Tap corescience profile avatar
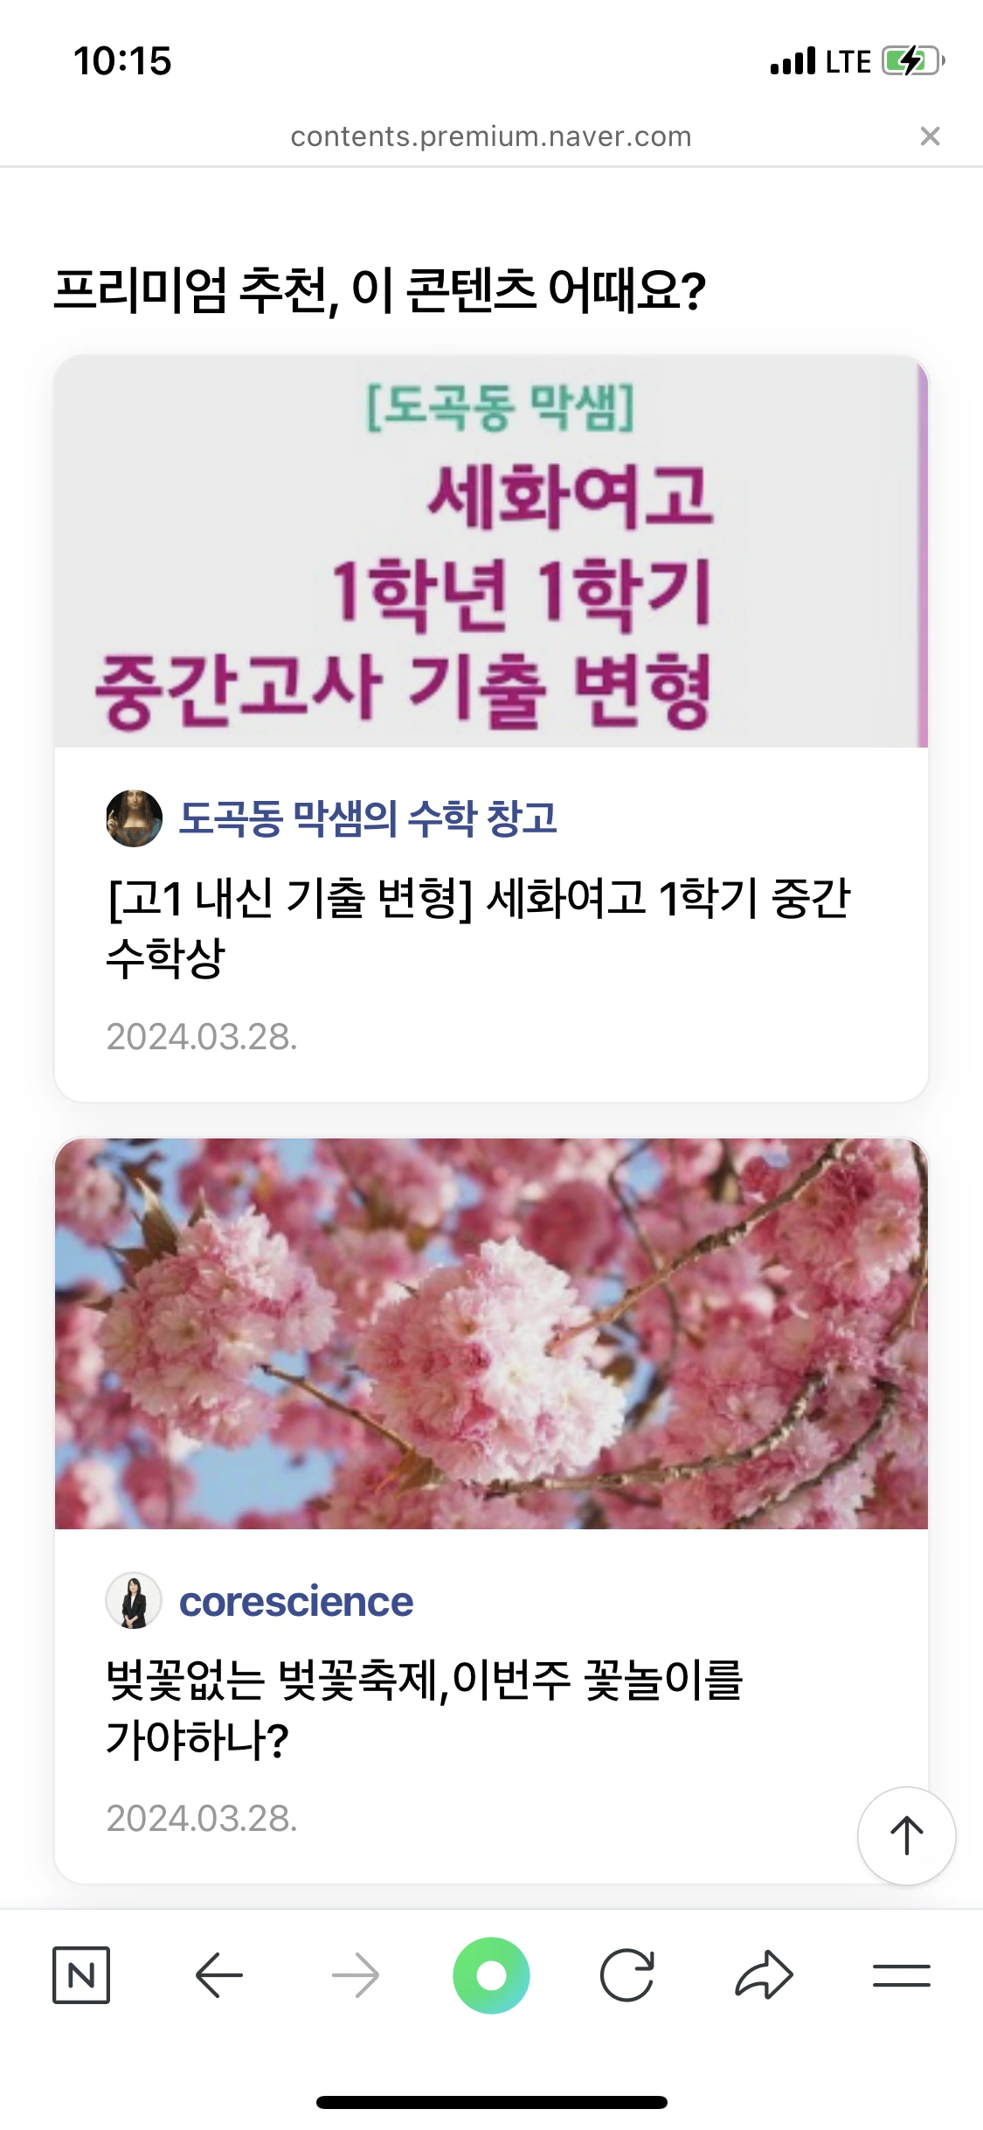The image size is (983, 2130). (134, 1601)
